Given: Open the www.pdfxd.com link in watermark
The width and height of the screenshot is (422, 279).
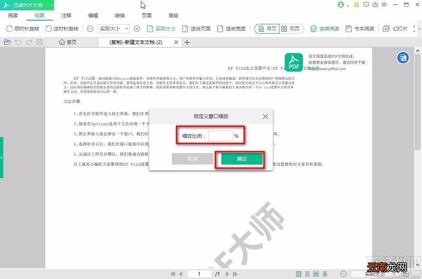Looking at the screenshot, I should [x=327, y=69].
